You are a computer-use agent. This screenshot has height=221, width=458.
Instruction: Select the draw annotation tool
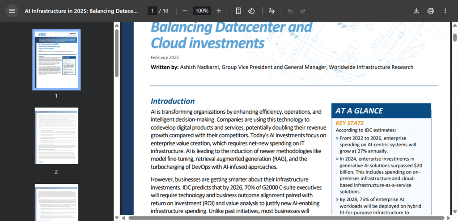(272, 11)
